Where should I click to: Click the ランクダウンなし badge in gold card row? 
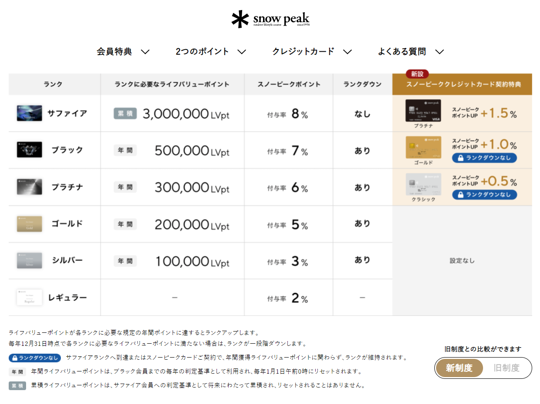point(484,158)
